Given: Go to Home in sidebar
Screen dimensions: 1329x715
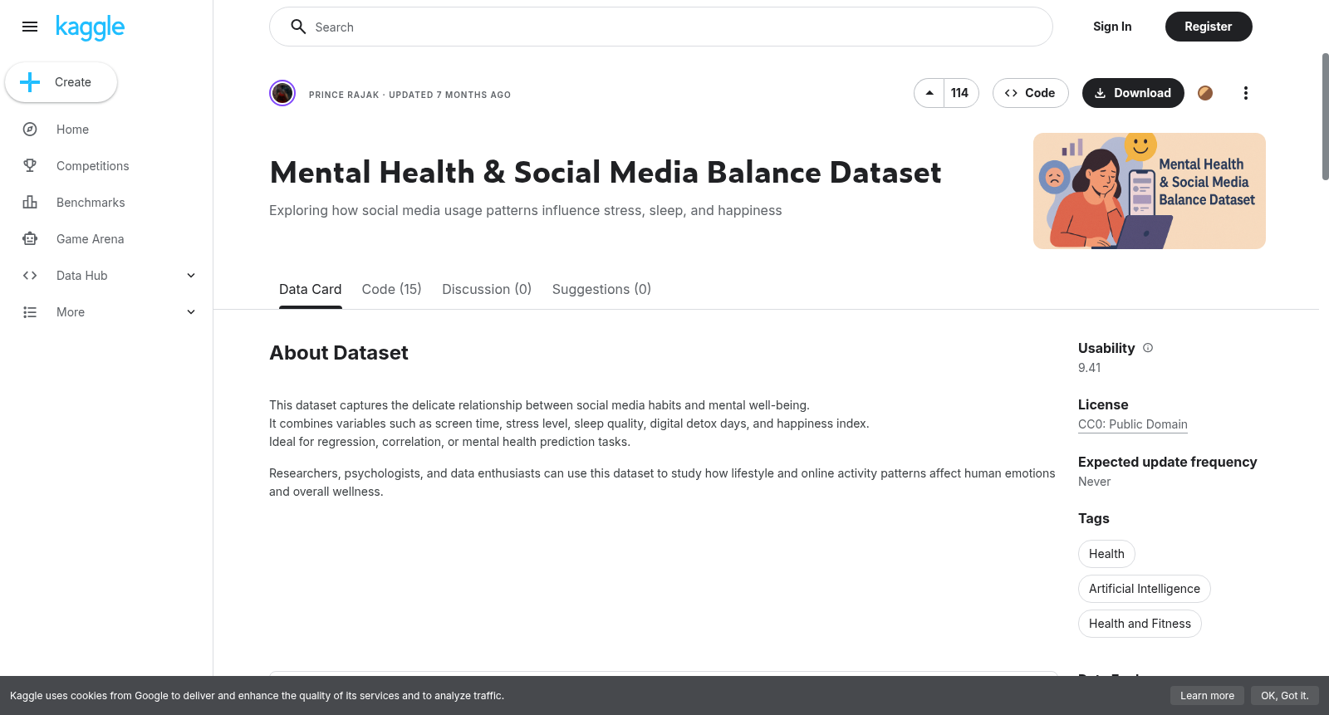Looking at the screenshot, I should (x=73, y=130).
